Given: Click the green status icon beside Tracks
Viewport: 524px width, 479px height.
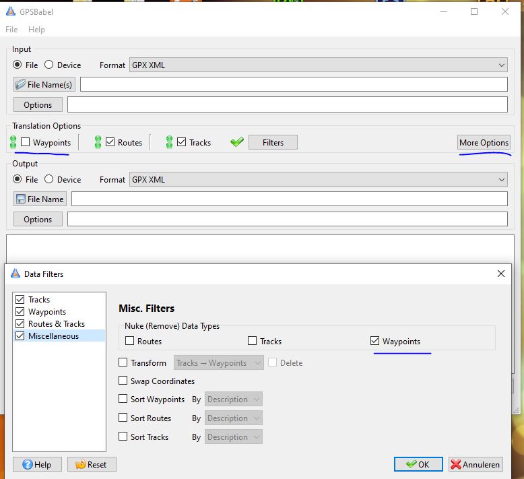Looking at the screenshot, I should [x=170, y=142].
